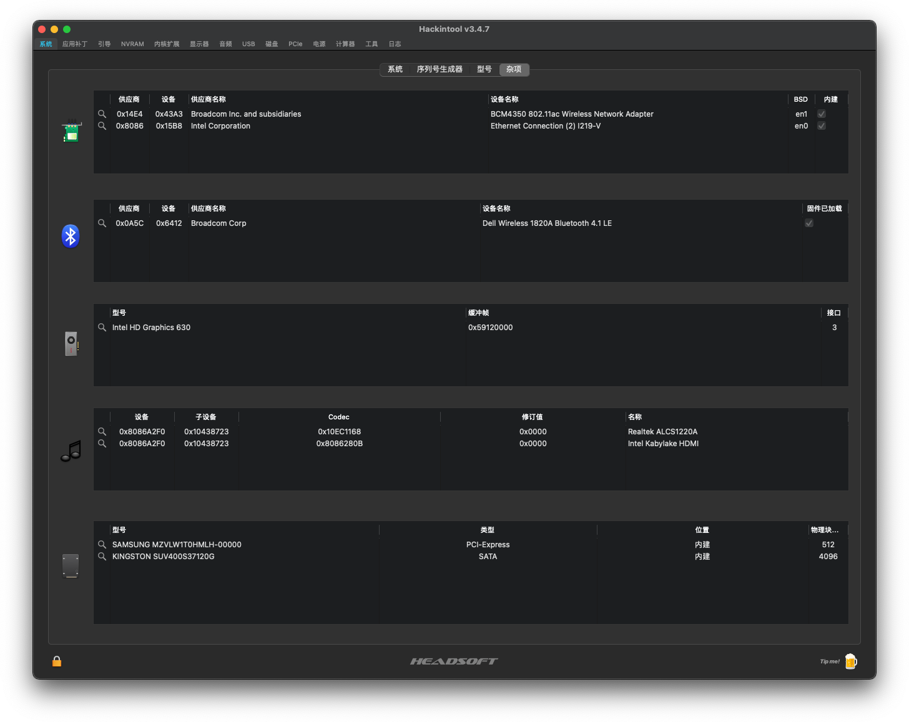This screenshot has width=909, height=722.
Task: Open the USB toolbar tab
Action: pos(248,44)
